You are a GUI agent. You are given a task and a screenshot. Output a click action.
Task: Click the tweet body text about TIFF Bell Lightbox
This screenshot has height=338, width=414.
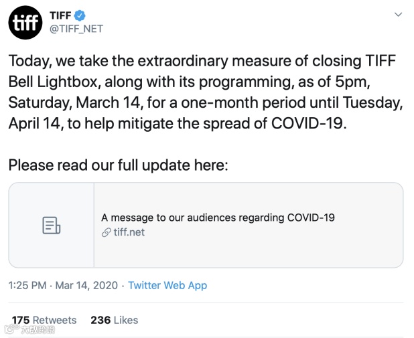pos(201,92)
